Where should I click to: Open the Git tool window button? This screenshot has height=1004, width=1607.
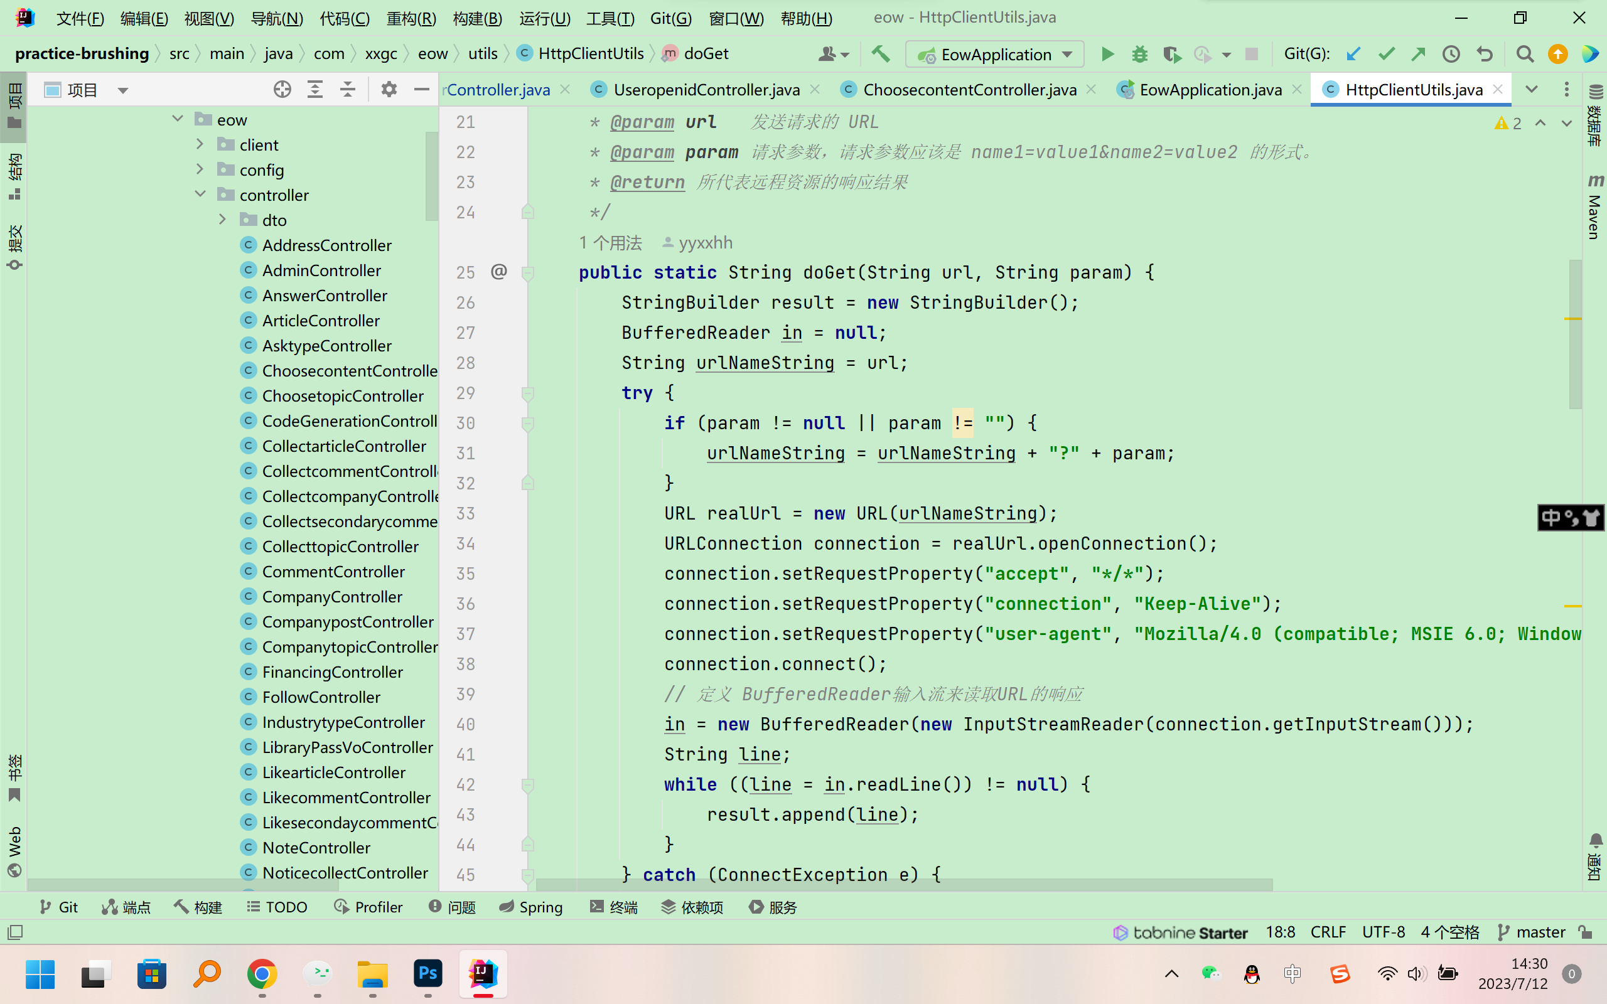tap(58, 907)
